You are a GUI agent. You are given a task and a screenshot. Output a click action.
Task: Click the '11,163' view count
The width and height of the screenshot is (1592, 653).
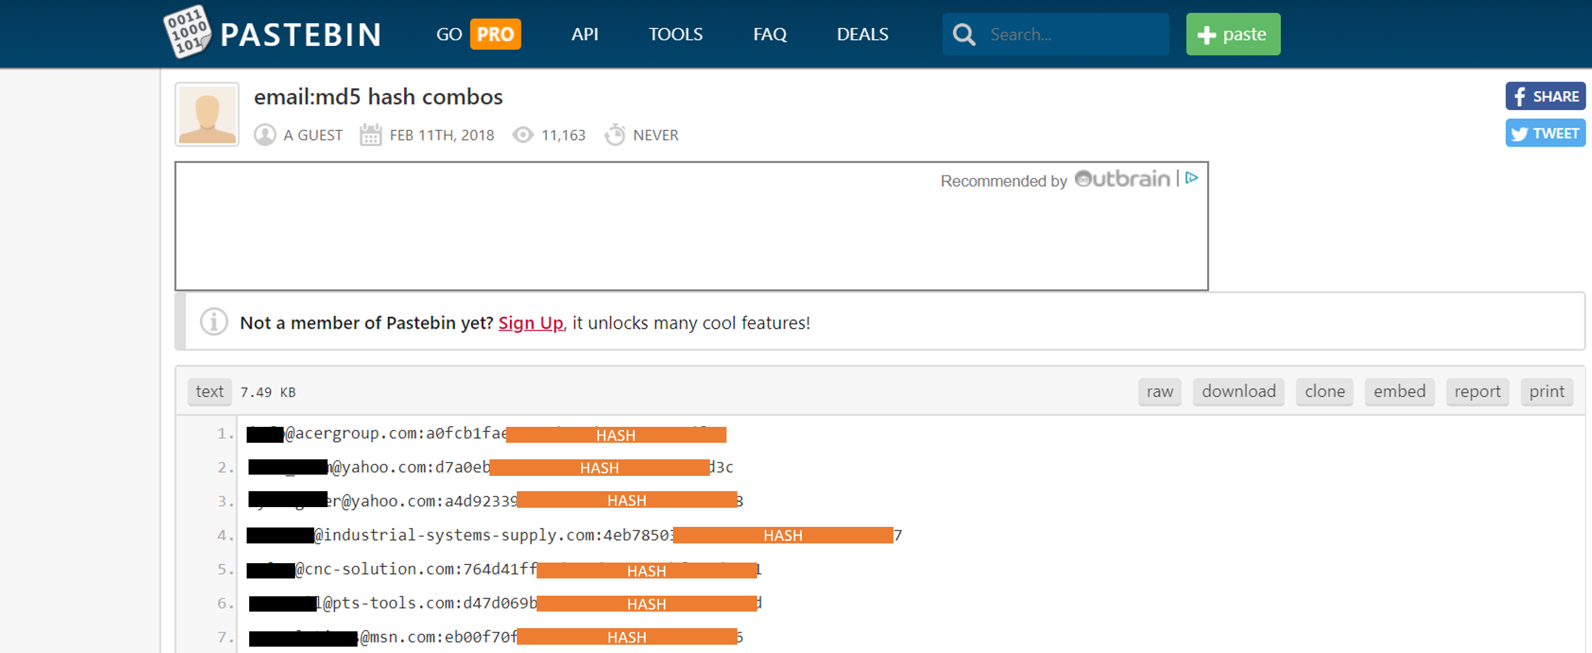[563, 135]
